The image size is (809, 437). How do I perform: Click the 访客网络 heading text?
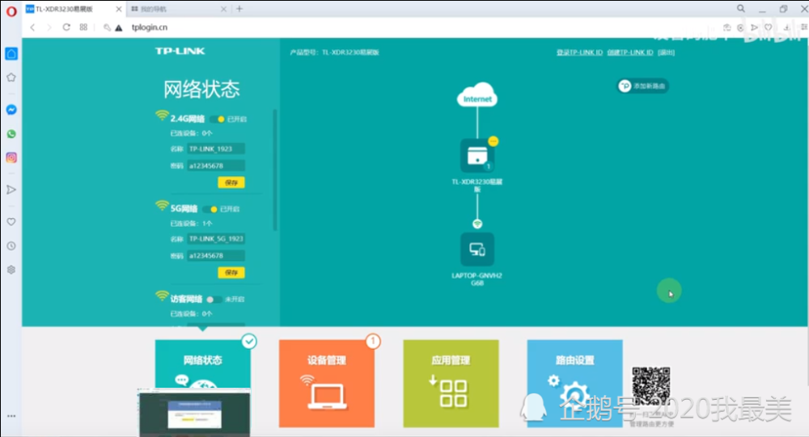[x=186, y=299]
